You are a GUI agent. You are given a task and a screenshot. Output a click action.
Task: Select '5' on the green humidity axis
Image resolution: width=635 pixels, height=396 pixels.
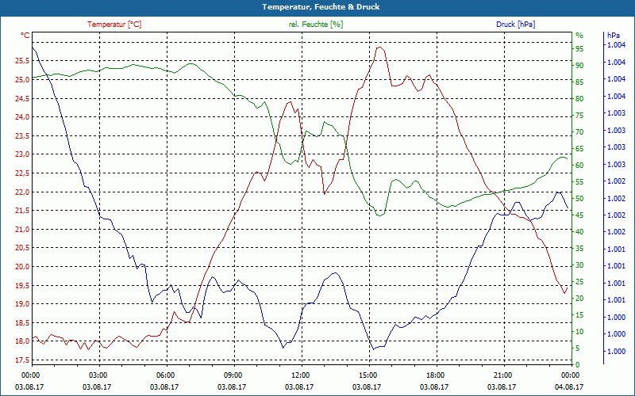[x=578, y=348]
